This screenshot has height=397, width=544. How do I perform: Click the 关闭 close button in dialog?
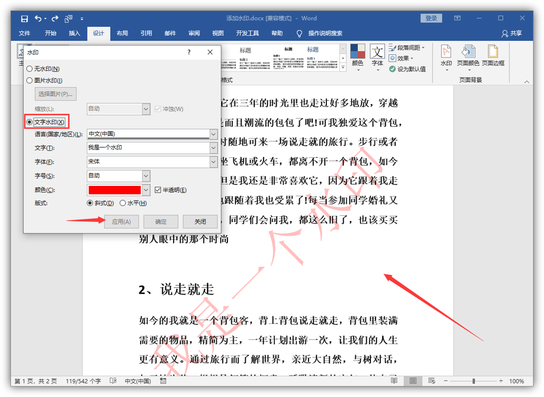tap(200, 221)
